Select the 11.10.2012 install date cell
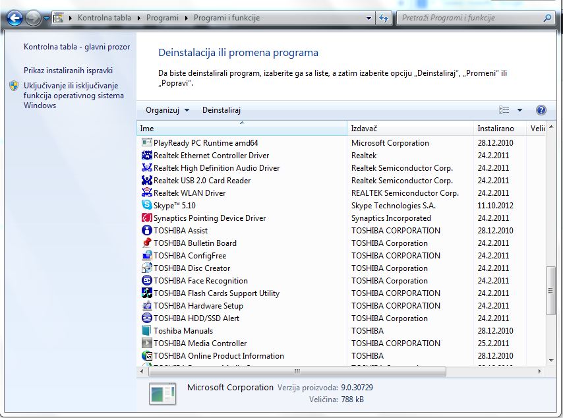Image resolution: width=563 pixels, height=418 pixels. pyautogui.click(x=495, y=206)
